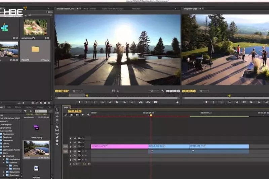Click Export Frame camera in Source monitor

tap(155, 102)
